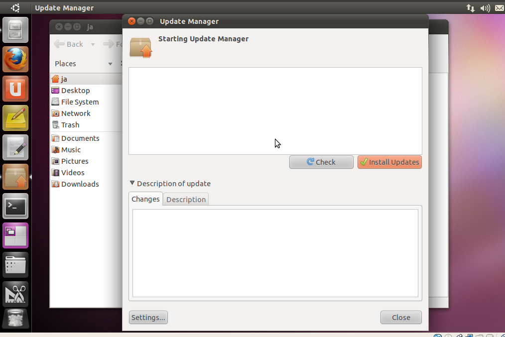Open the Trash launcher icon
This screenshot has width=505, height=337.
point(15,319)
